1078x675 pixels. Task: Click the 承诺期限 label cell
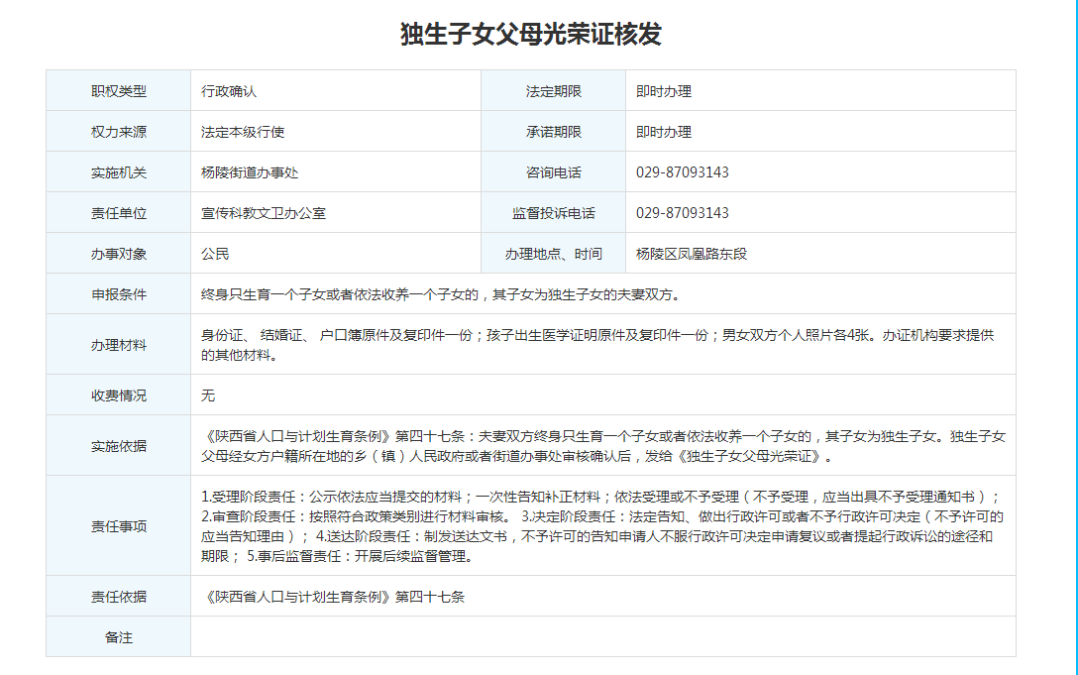tap(553, 132)
